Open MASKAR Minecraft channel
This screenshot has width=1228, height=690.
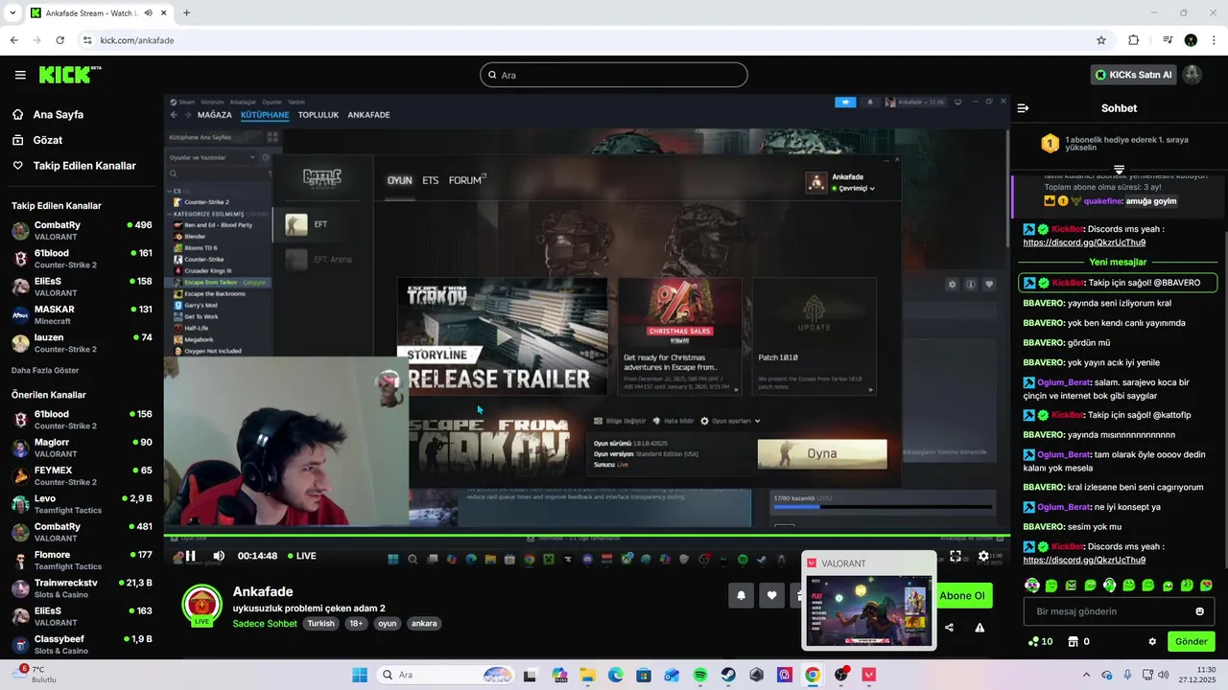[82, 314]
